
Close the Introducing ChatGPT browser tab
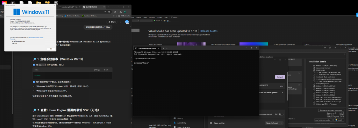(x=80, y=7)
